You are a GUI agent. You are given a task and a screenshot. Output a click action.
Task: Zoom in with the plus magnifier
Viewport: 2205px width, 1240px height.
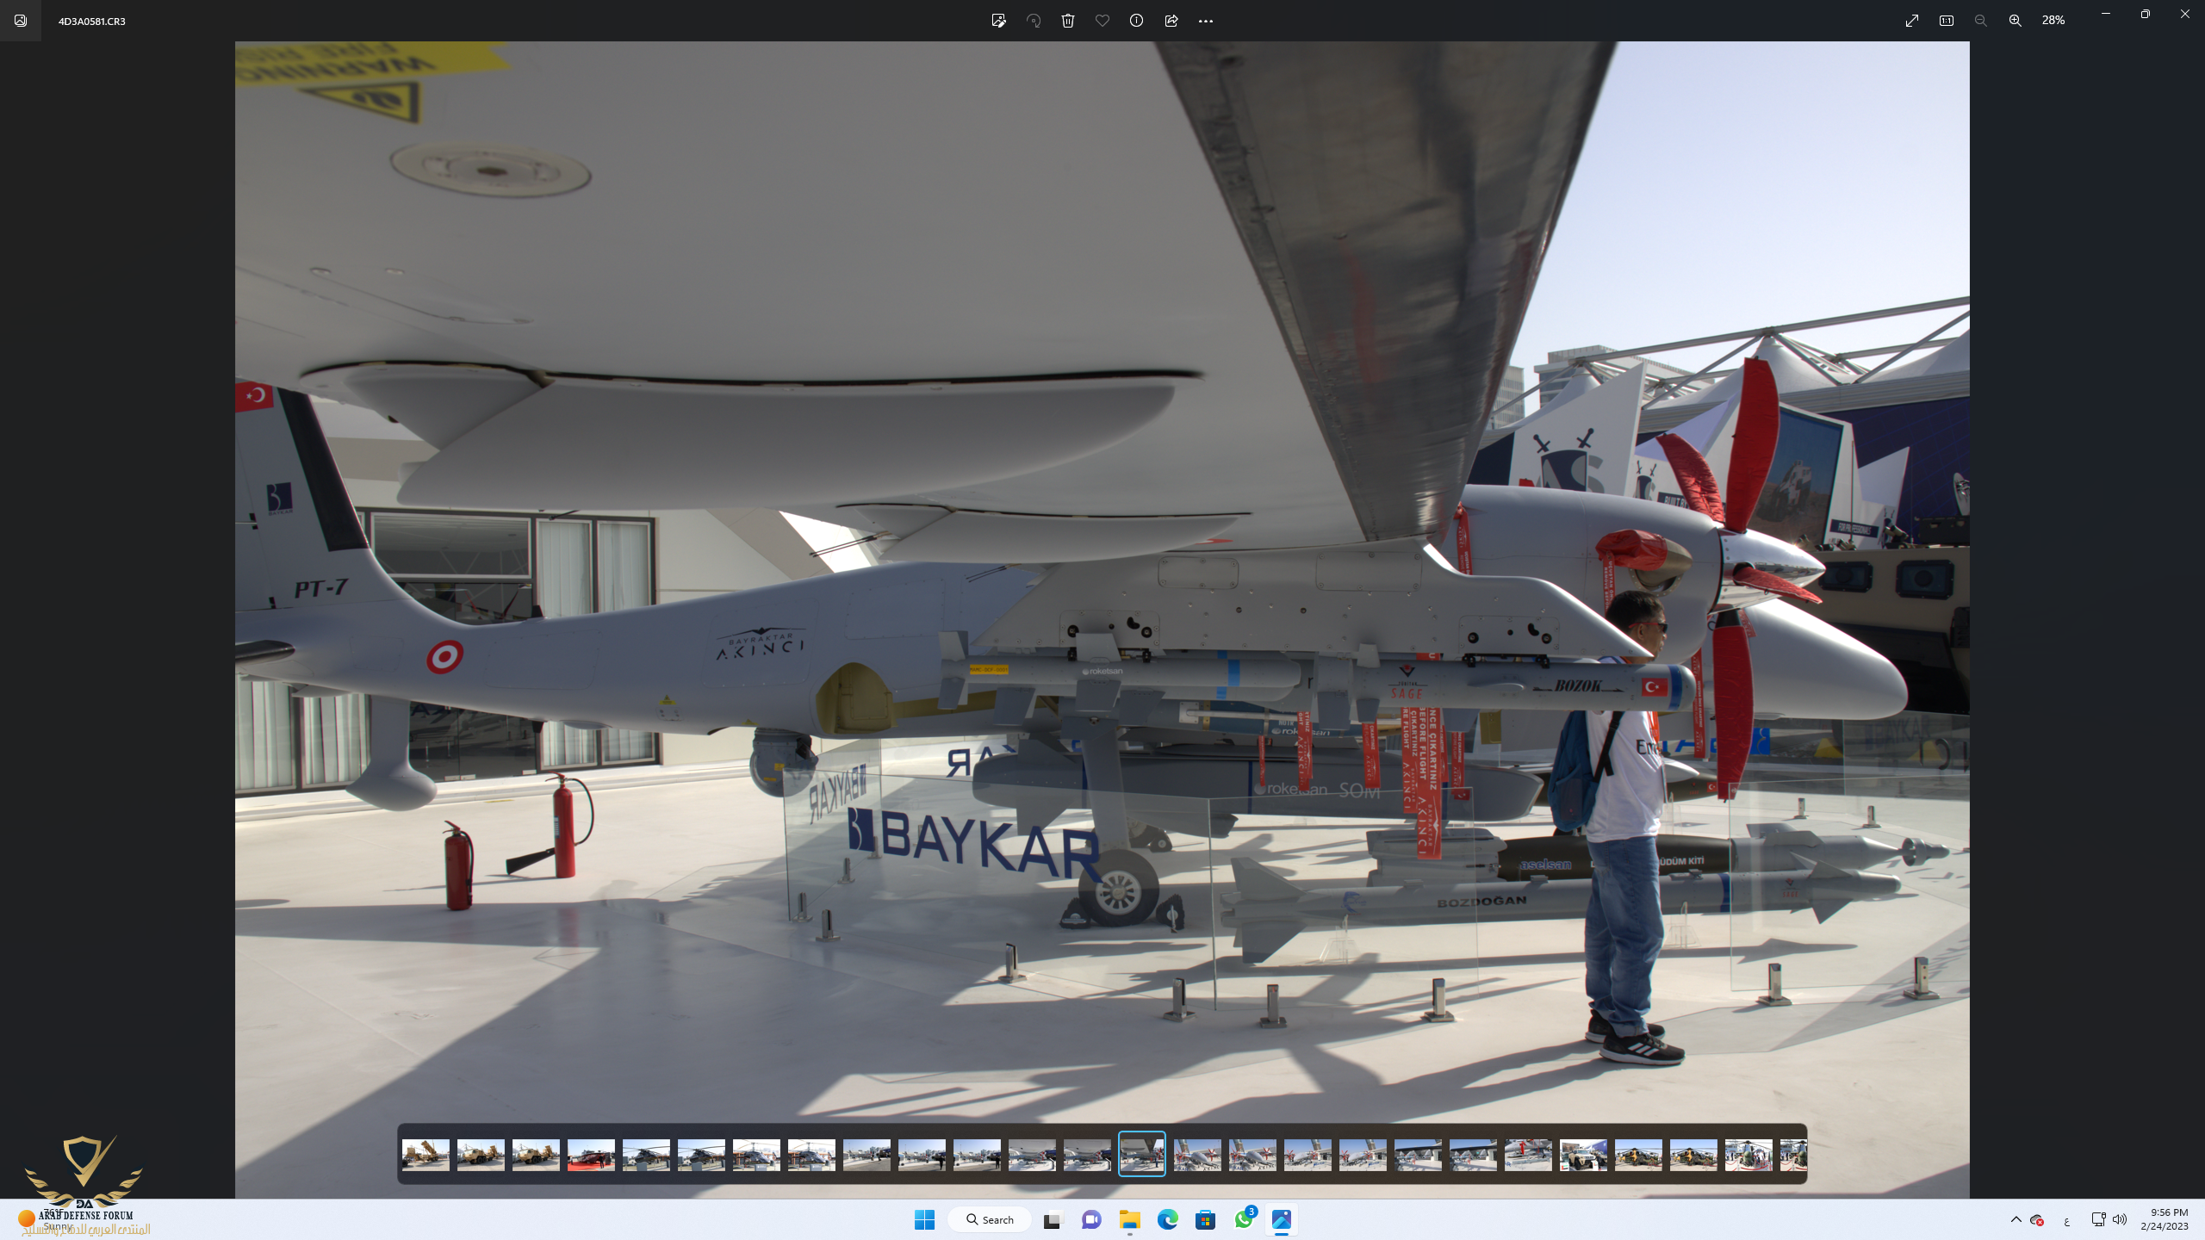[2016, 21]
